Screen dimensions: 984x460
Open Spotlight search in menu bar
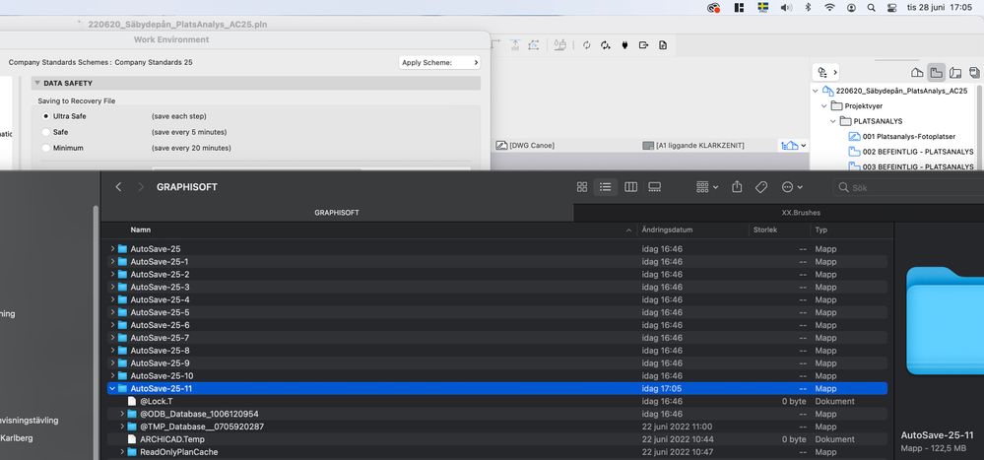click(x=871, y=8)
